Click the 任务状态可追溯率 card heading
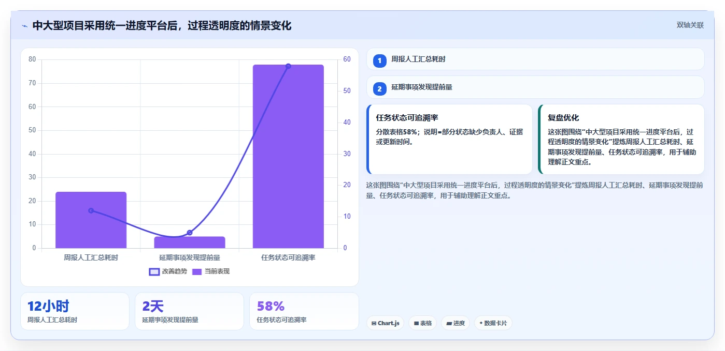 (x=407, y=118)
